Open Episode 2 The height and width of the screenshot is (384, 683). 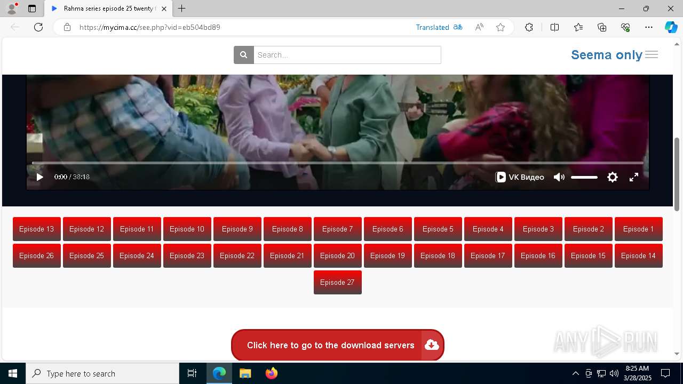[589, 229]
